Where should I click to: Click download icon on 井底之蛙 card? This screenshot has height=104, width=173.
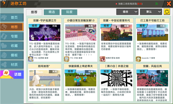(x=131, y=76)
